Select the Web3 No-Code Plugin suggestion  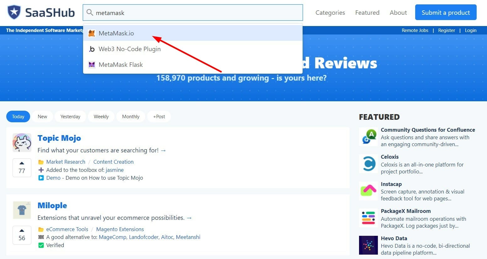(x=193, y=49)
